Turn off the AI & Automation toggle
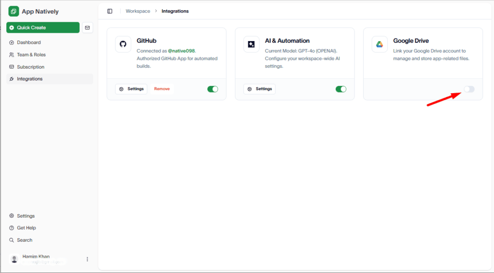 341,89
